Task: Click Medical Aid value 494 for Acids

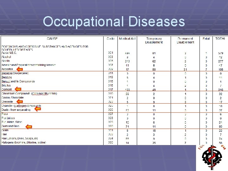Action: 127,53
